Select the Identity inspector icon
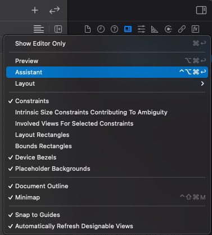The width and height of the screenshot is (212, 235). point(128,29)
